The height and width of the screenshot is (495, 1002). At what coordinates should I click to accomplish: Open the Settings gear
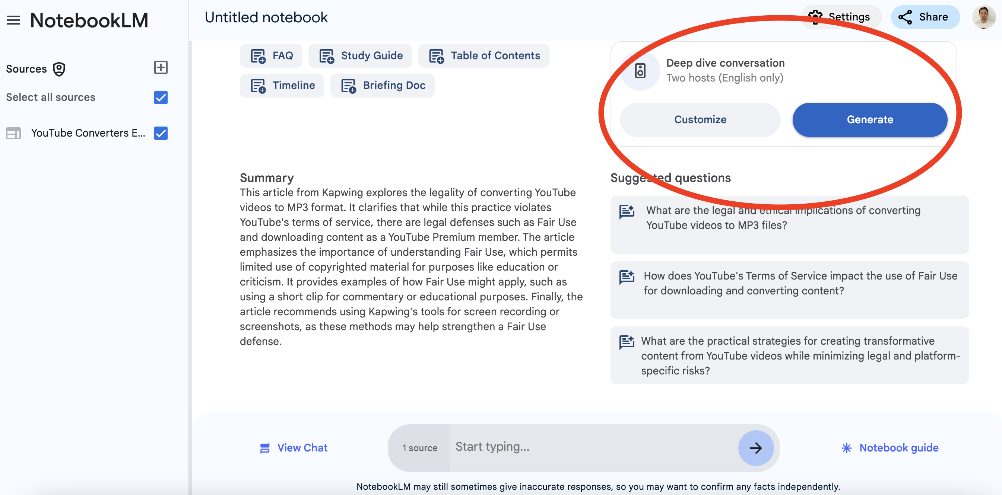[x=841, y=17]
